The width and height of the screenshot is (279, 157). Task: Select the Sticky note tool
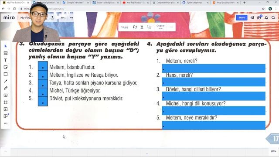[x=6, y=67]
